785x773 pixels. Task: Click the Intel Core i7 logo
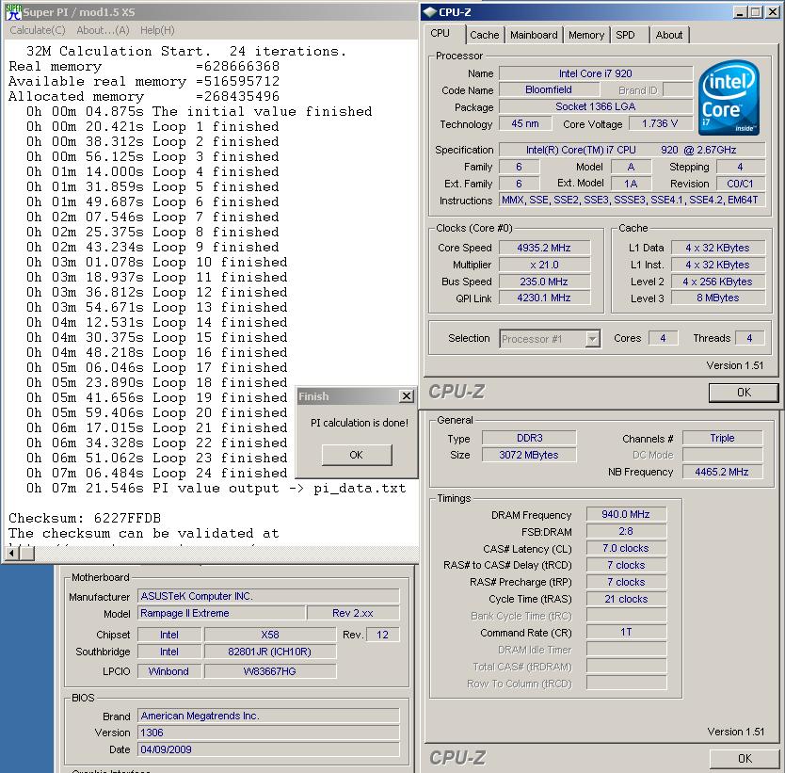(x=729, y=98)
